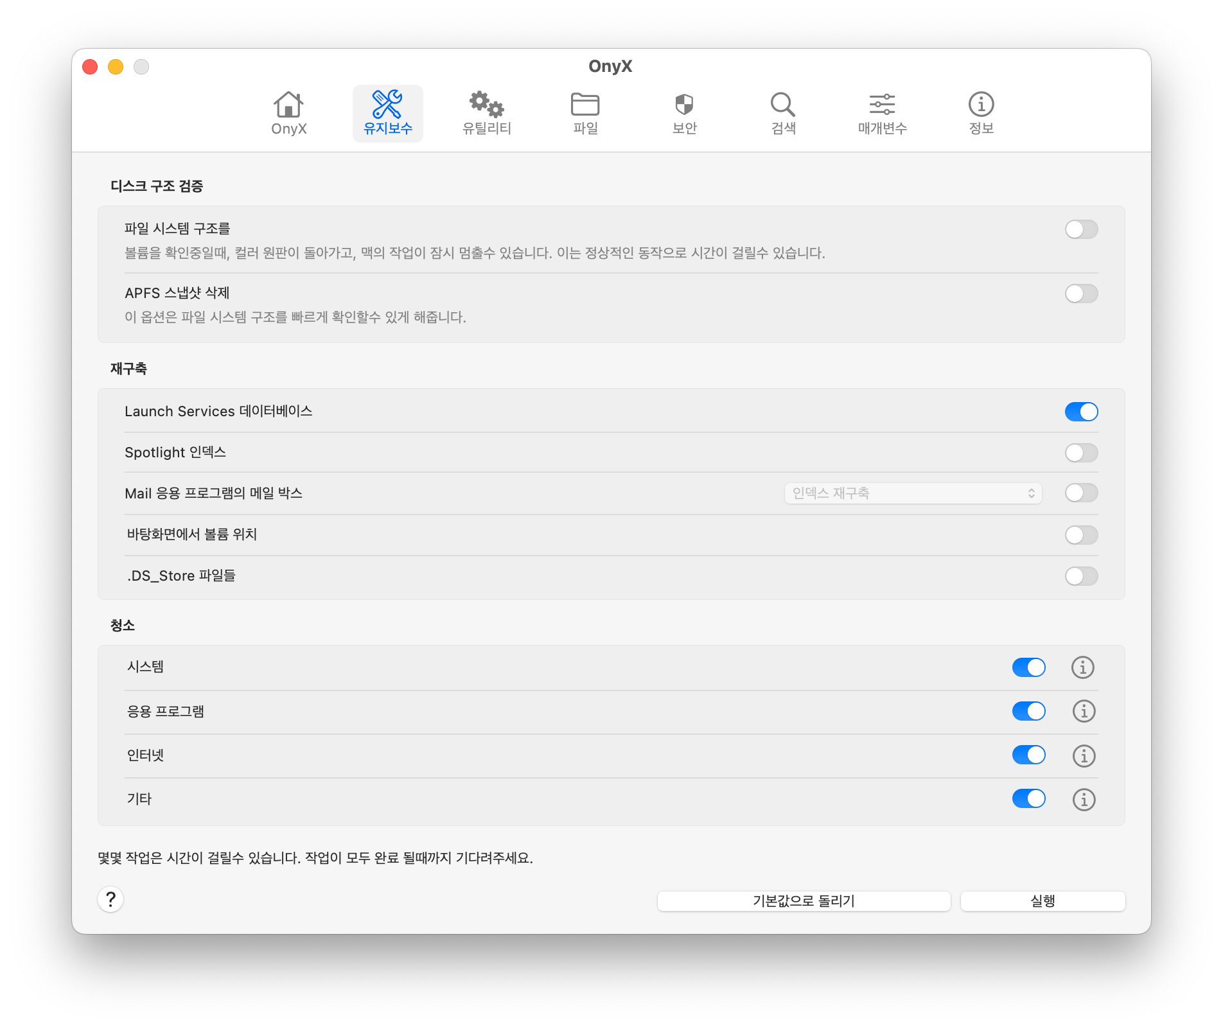Screen dimensions: 1223x1029
Task: Expand the 인덱스 재구축 dropdown
Action: (x=912, y=493)
